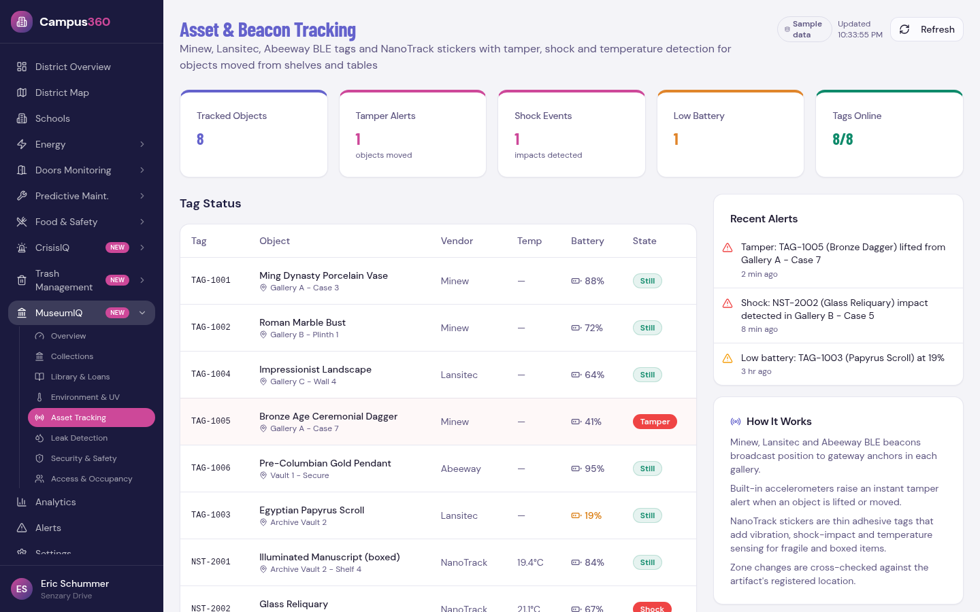980x612 pixels.
Task: Expand the Doors Monitoring chevron
Action: tap(142, 170)
